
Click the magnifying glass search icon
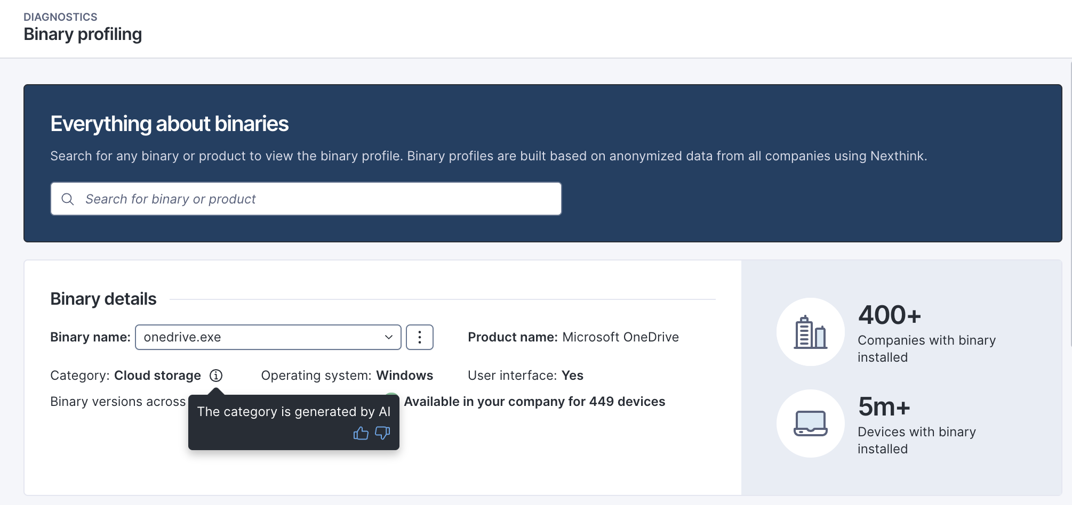68,199
